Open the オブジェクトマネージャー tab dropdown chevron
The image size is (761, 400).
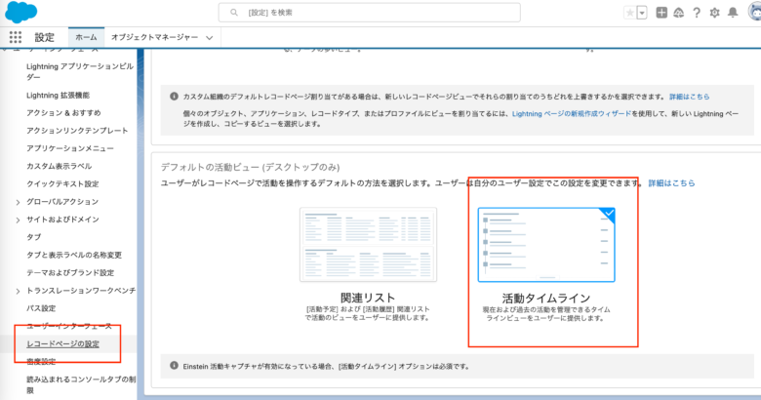click(x=209, y=38)
